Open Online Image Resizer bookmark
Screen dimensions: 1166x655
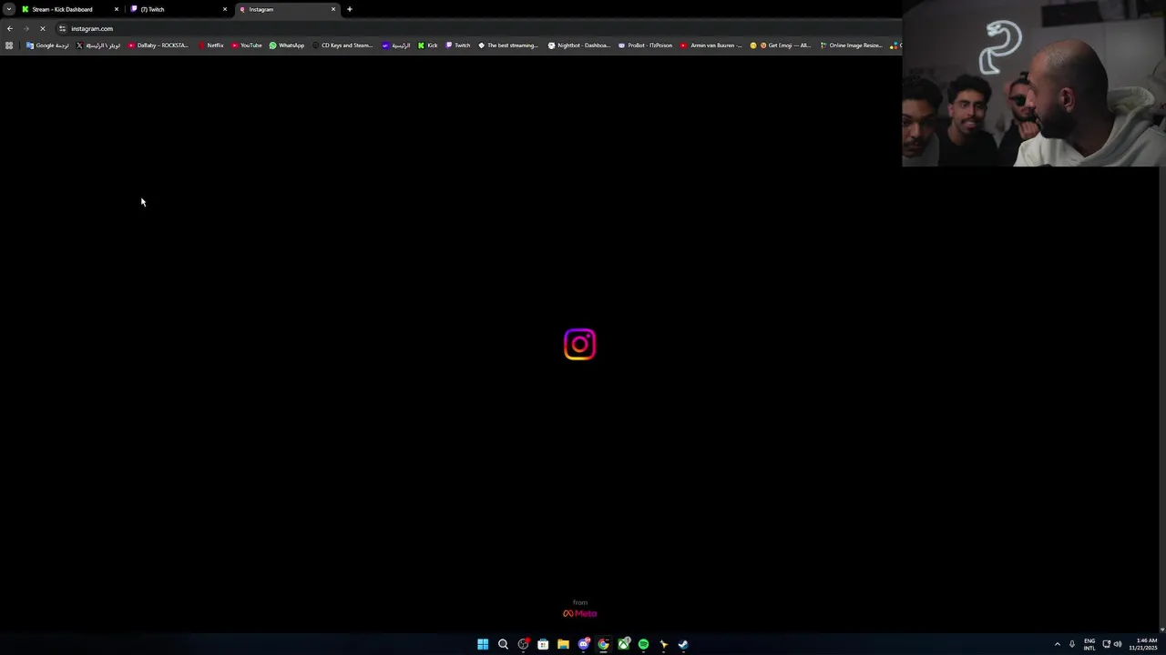tap(852, 45)
